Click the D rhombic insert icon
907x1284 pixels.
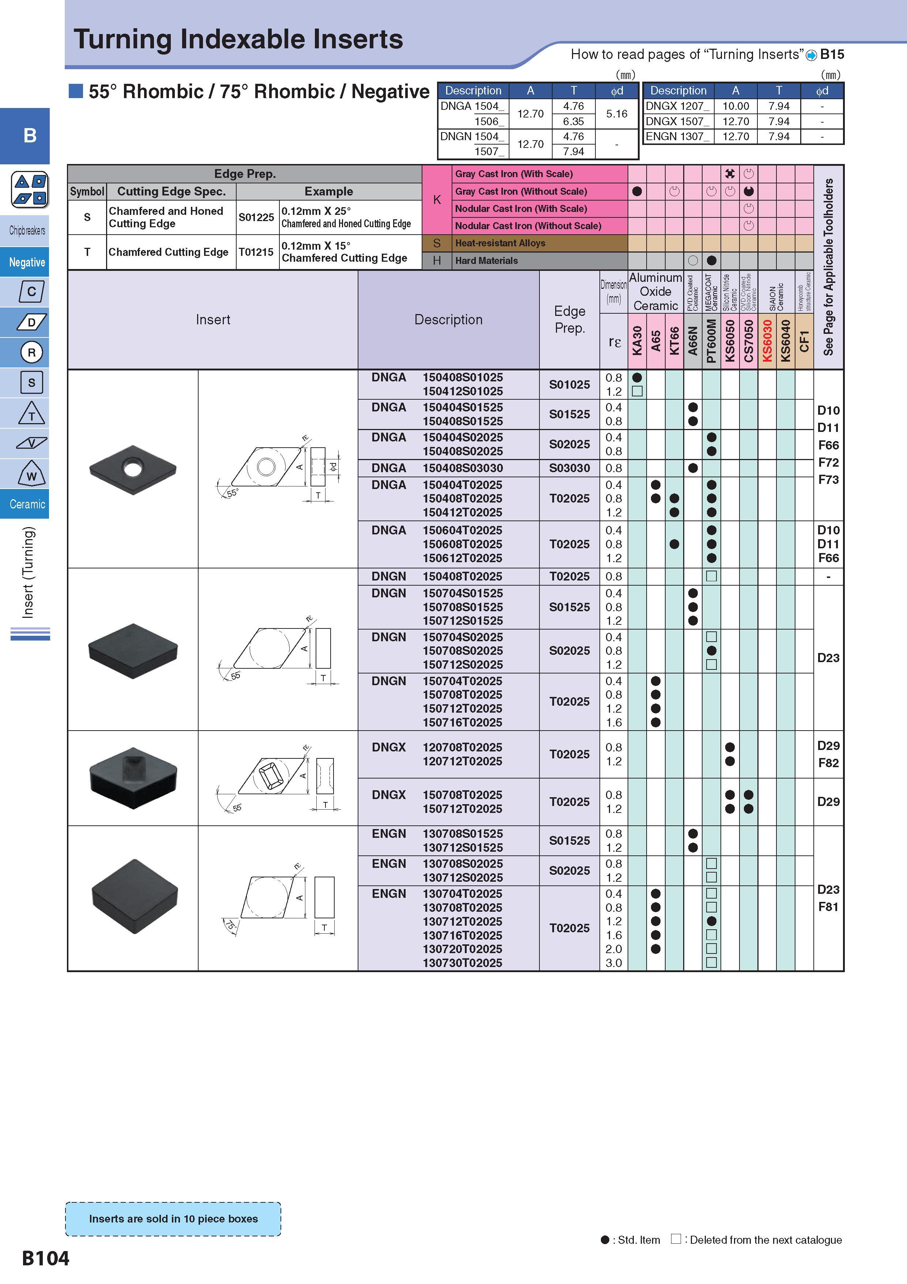click(x=31, y=322)
